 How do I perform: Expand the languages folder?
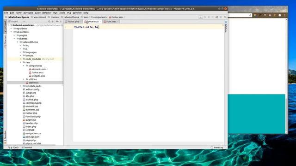[x=20, y=52]
